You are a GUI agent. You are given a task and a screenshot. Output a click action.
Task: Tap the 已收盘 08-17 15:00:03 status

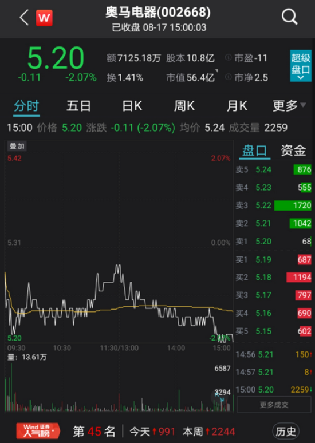coord(159,27)
